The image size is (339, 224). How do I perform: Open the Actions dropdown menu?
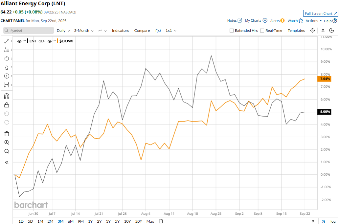pyautogui.click(x=314, y=21)
